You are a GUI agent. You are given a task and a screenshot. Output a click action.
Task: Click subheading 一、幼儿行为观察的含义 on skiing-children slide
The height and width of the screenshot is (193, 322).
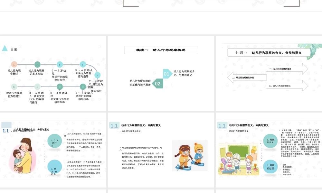coord(128,131)
